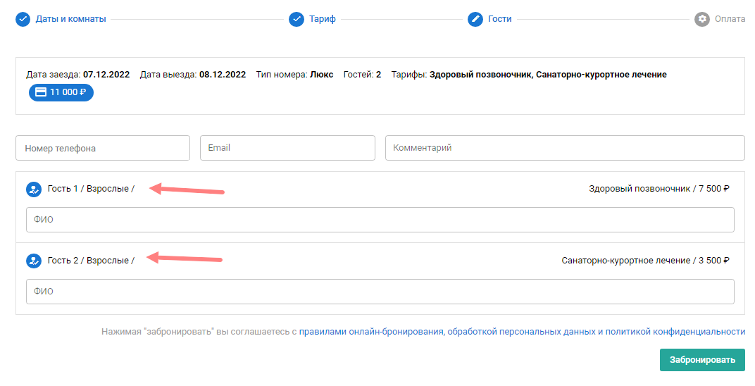Click the gear icon beside Оплата step
Screen dimensions: 755x386
(x=701, y=19)
